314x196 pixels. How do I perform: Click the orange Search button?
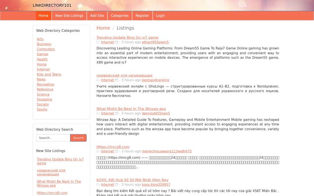78,138
